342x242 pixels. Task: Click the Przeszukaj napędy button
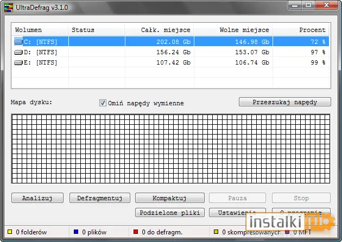(284, 102)
